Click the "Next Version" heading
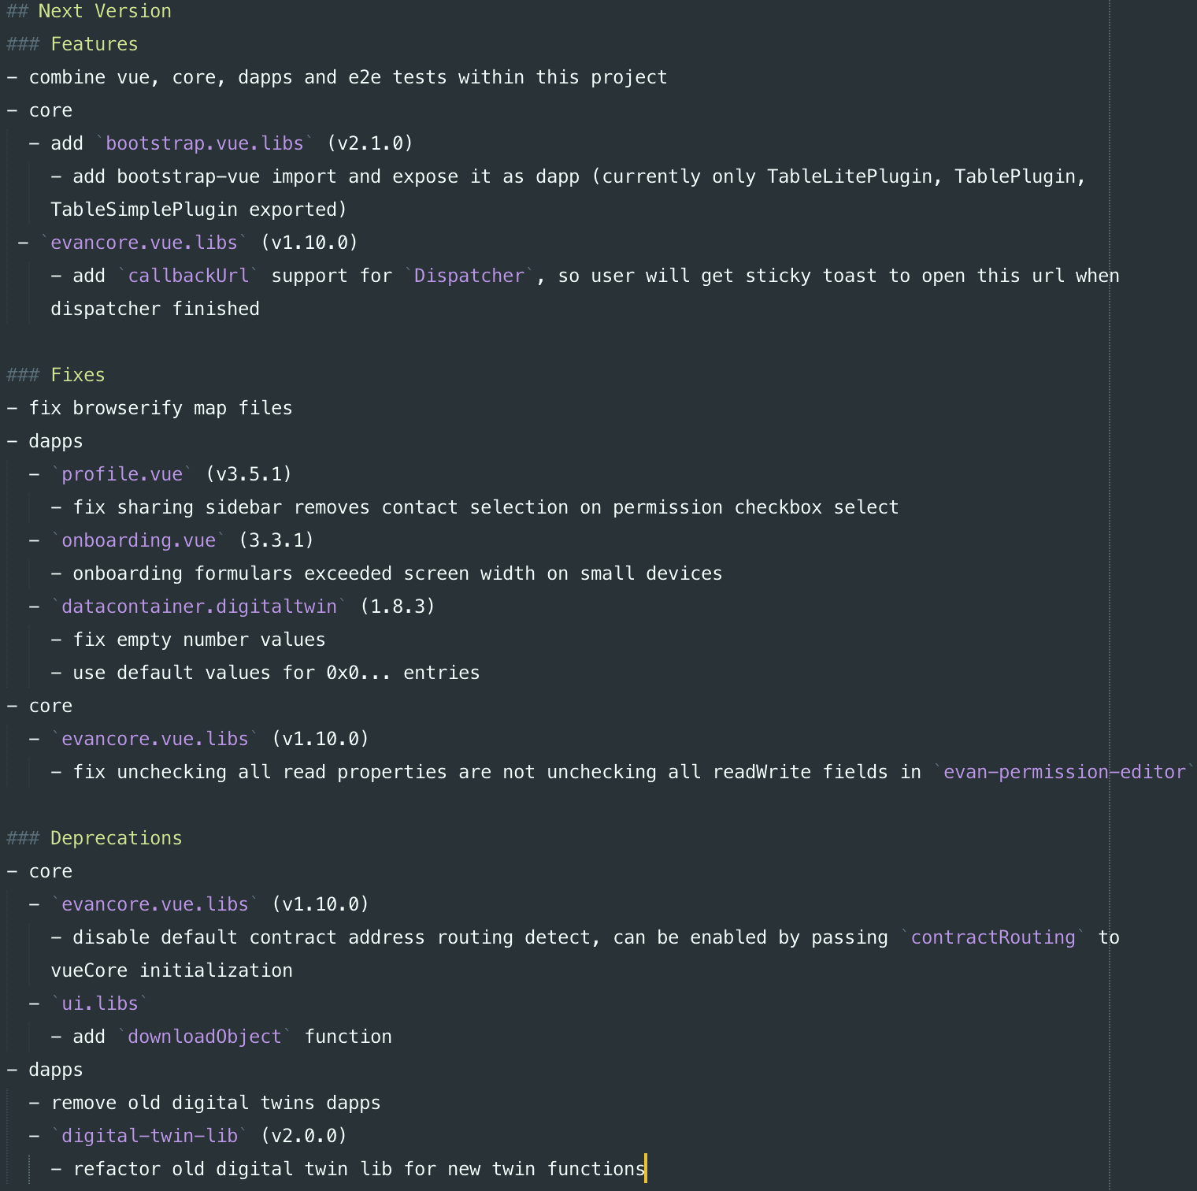Image resolution: width=1197 pixels, height=1191 pixels. click(104, 11)
